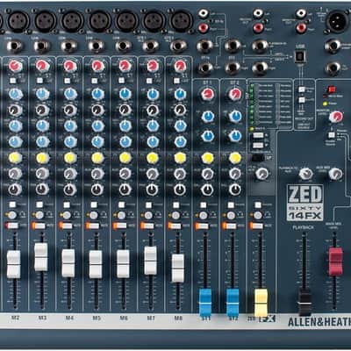Click the yellow knob on channel M6
This screenshot has height=351, width=351.
point(125,158)
